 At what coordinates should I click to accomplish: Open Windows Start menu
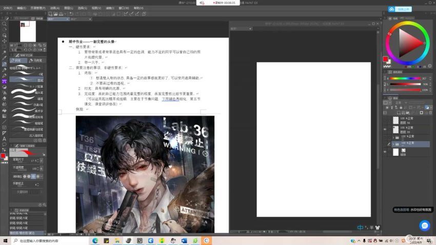[5, 240]
